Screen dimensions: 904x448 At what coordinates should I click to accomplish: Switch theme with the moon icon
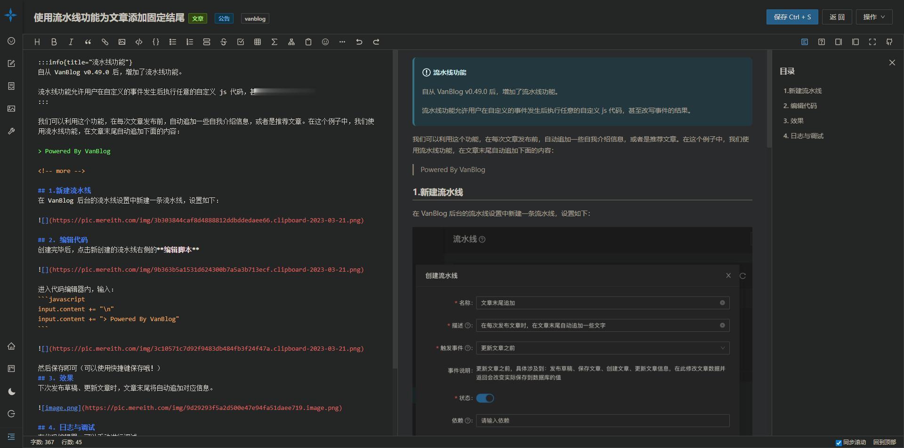click(x=11, y=392)
